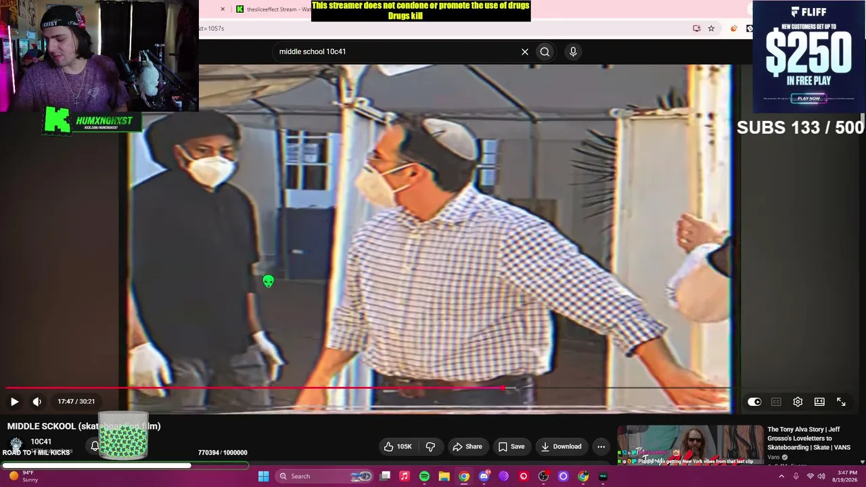866x487 pixels.
Task: Open Apple Music from the taskbar
Action: click(405, 476)
